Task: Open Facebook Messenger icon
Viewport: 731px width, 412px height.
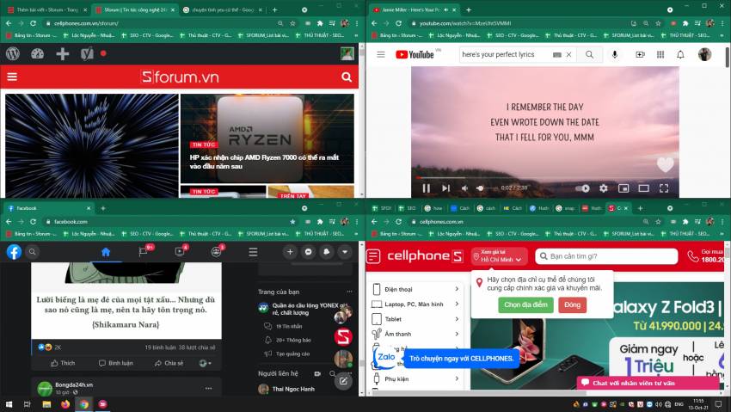Action: pyautogui.click(x=308, y=252)
